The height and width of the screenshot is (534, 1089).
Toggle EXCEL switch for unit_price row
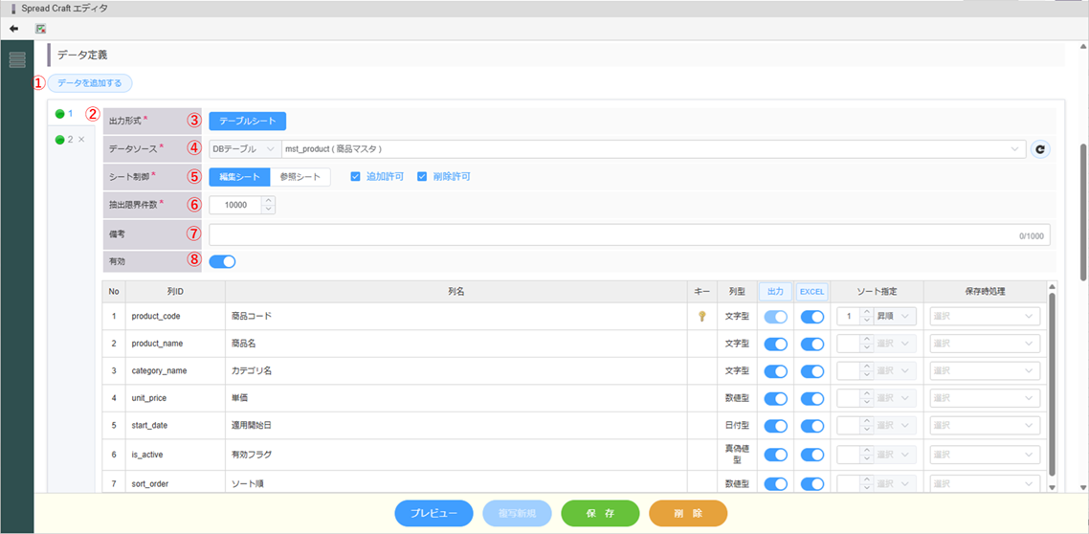(811, 399)
